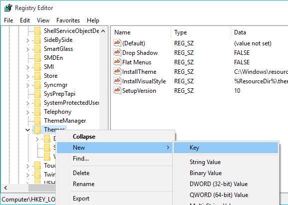Create a new DWORD (32-bit) Value

[226, 184]
